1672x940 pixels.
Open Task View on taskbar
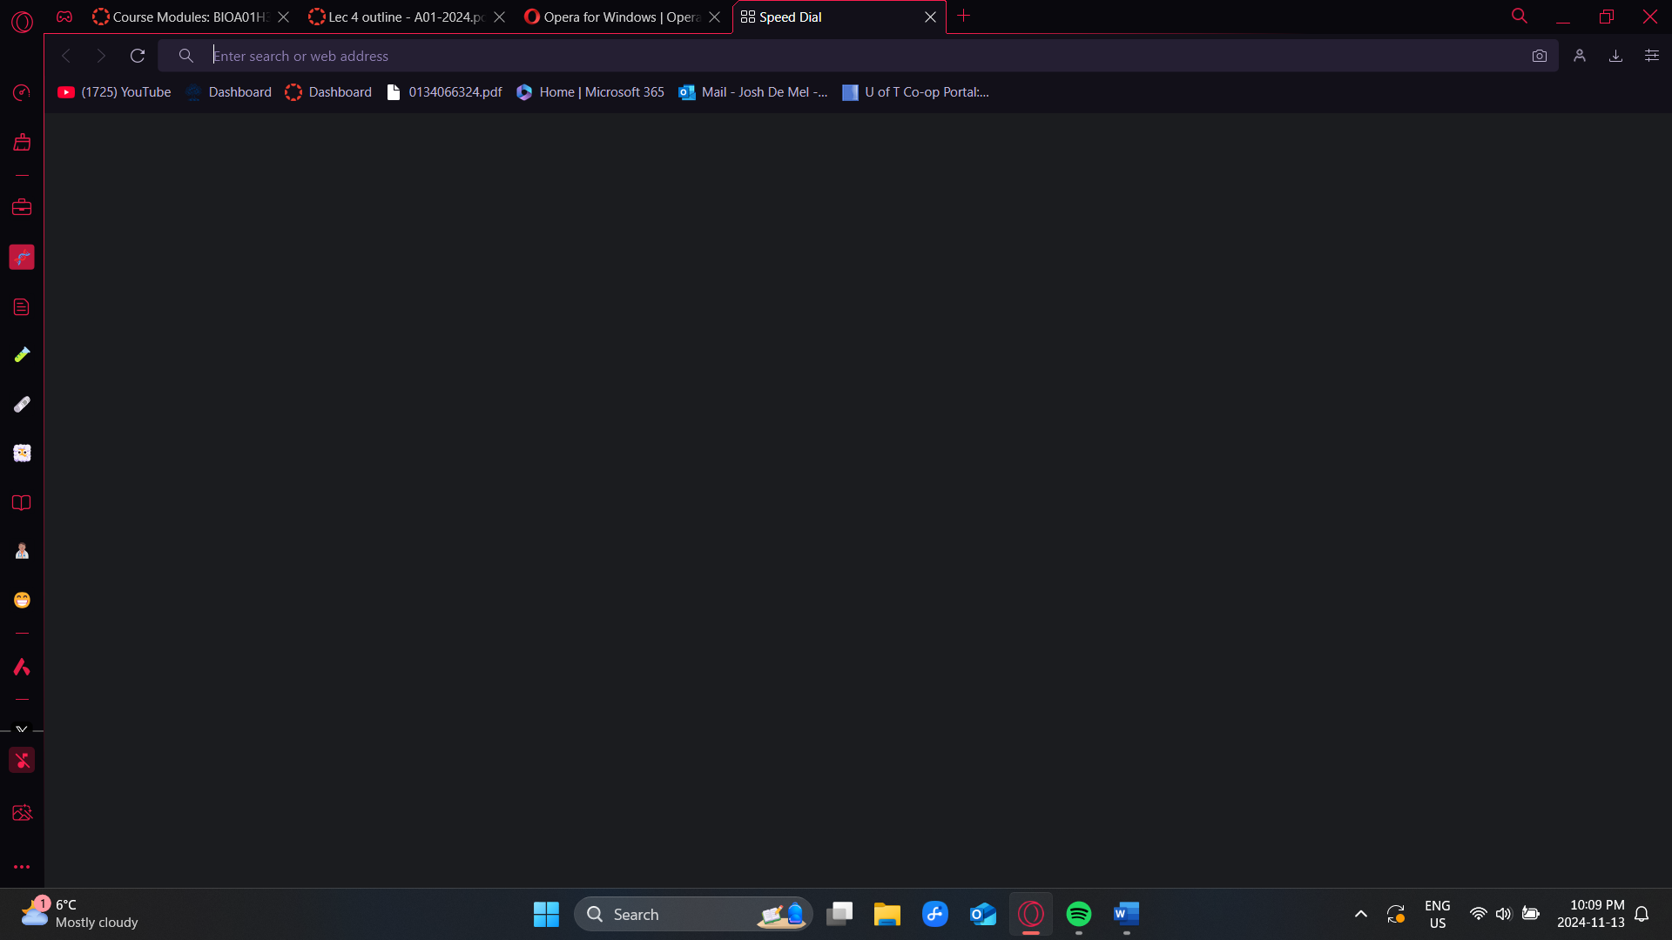(839, 914)
